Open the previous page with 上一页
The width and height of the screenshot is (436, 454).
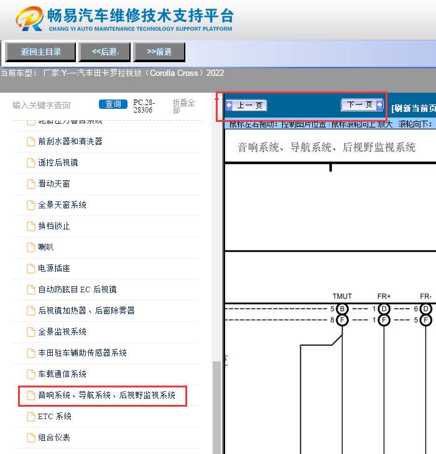246,105
